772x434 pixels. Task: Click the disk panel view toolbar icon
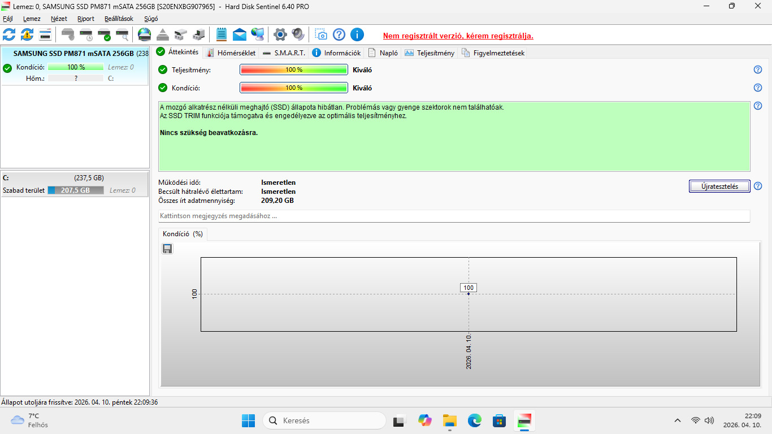click(45, 34)
